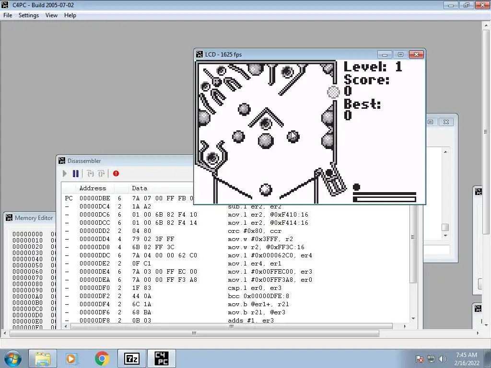This screenshot has width=491, height=368.
Task: Close the window behind the LCD
Action: coord(446,122)
